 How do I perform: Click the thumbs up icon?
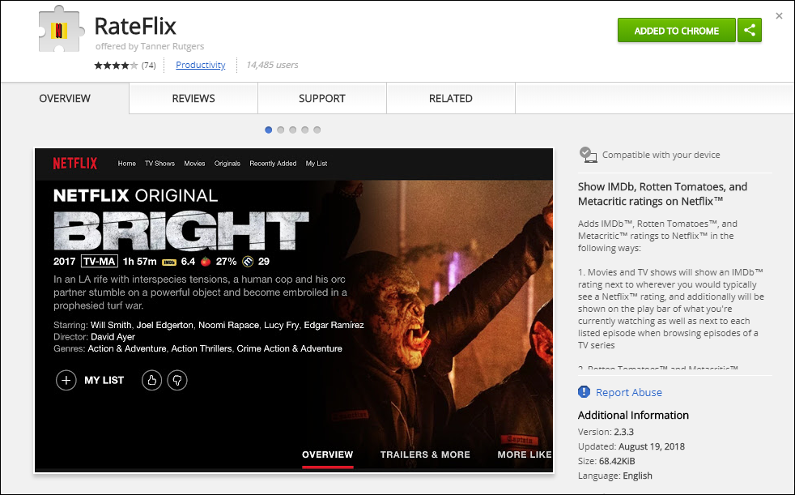coord(151,381)
